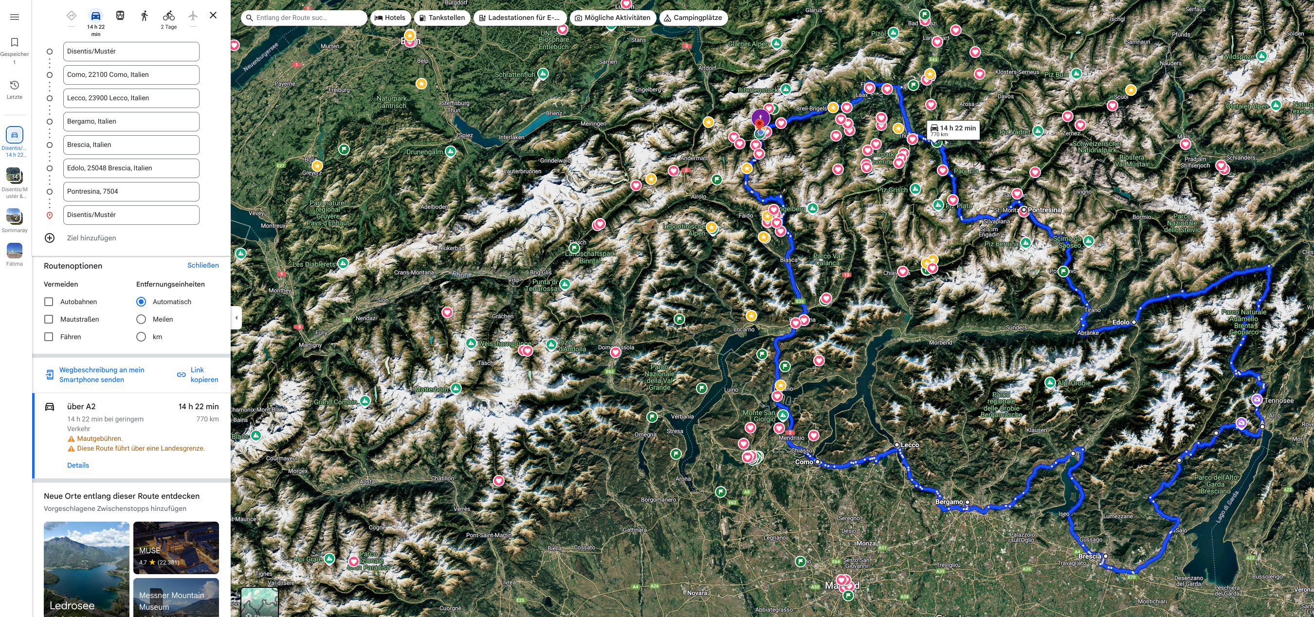Viewport: 1314px width, 617px height.
Task: Select the cycling travel mode
Action: click(x=168, y=16)
